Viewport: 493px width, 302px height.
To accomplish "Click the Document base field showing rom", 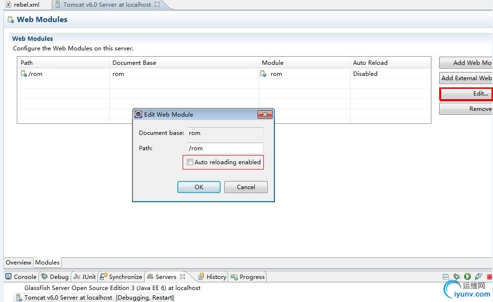I will tap(225, 133).
